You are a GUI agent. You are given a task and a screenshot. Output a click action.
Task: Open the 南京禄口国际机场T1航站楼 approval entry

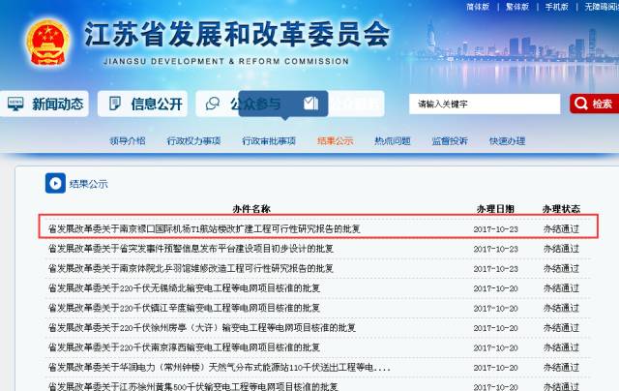(203, 229)
